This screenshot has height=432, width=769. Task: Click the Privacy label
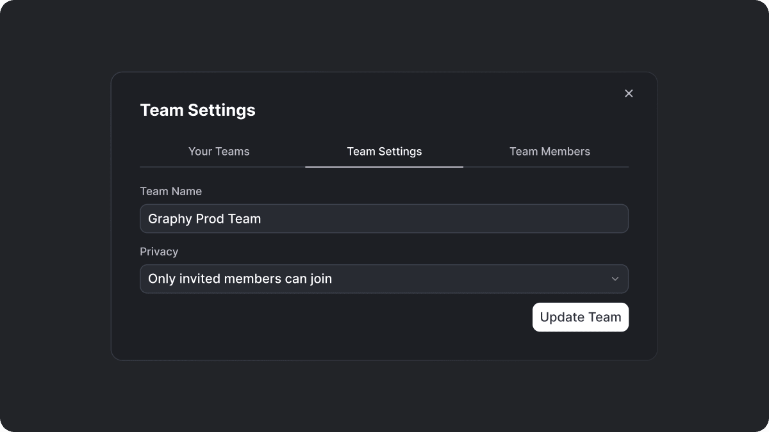pos(159,252)
